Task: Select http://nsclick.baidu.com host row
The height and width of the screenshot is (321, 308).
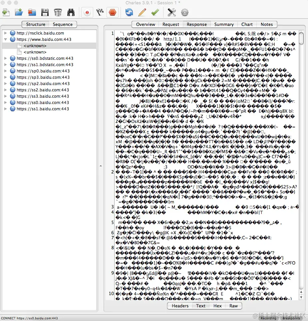Action: (49, 33)
